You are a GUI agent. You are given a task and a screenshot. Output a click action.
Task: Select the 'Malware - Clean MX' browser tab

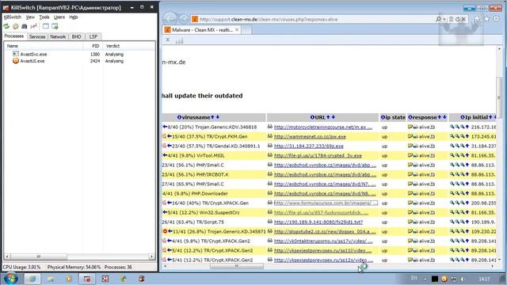(x=202, y=30)
